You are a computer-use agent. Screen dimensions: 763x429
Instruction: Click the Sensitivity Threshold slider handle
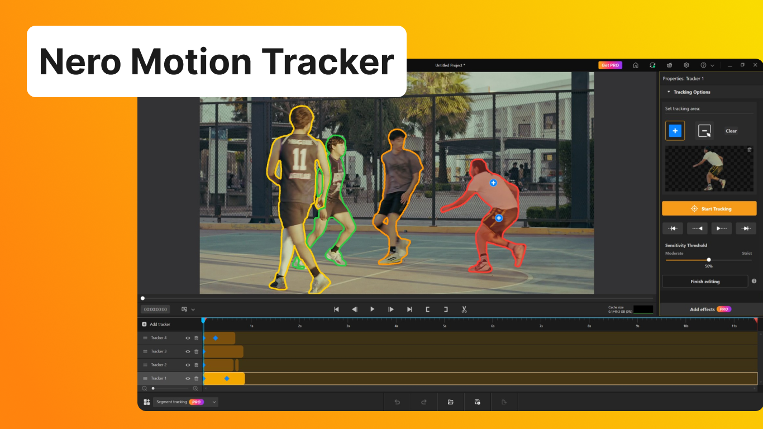tap(709, 260)
